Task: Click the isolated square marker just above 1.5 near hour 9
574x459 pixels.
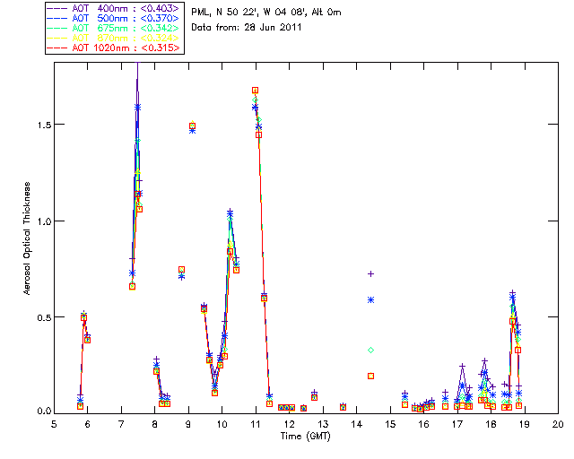Action: (192, 126)
